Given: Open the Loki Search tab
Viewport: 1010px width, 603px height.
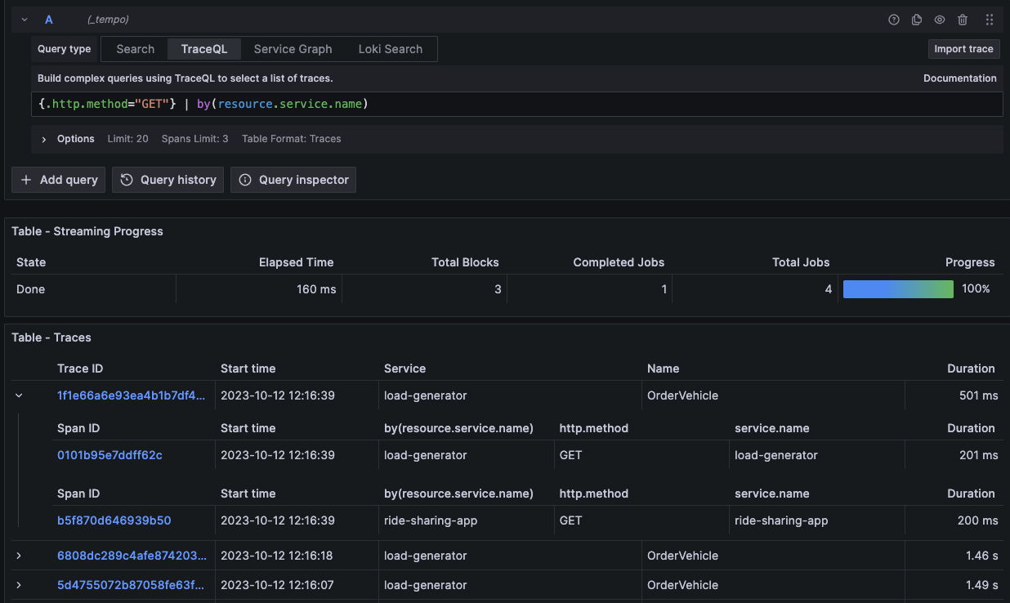Looking at the screenshot, I should (390, 49).
